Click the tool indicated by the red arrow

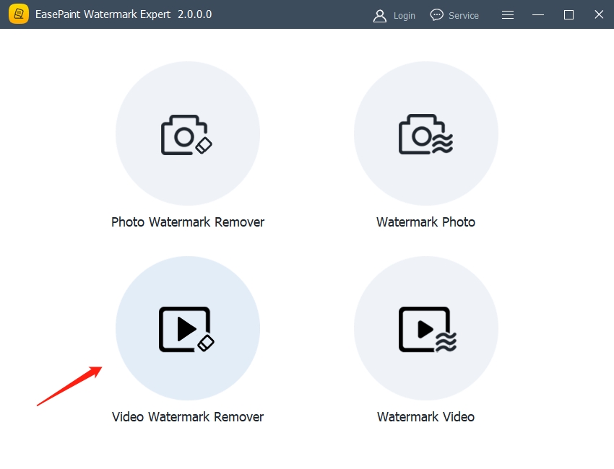pyautogui.click(x=188, y=328)
